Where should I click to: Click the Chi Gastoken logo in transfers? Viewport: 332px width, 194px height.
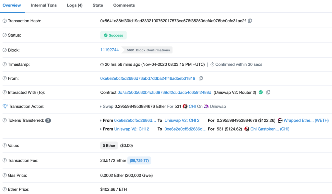pos(247,129)
